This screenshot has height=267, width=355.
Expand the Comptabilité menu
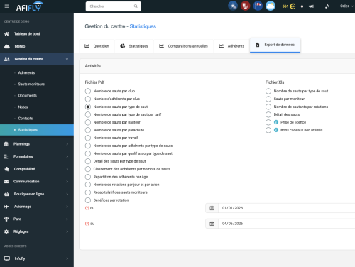(37, 169)
